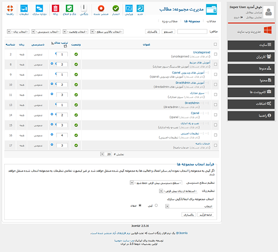The width and height of the screenshot is (278, 252).
Task: Click the ادامه فرآیند batch process button
Action: [206, 215]
